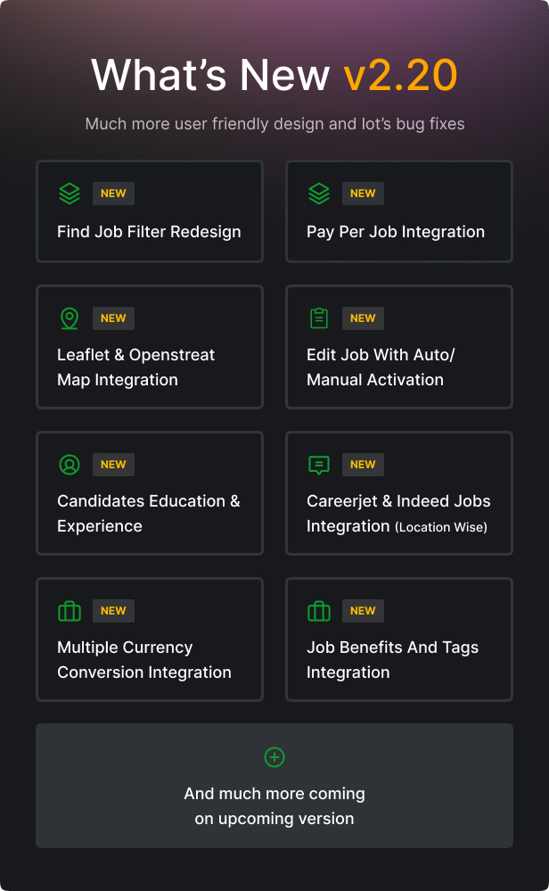Select the Pay Per Job Integration title

(396, 232)
